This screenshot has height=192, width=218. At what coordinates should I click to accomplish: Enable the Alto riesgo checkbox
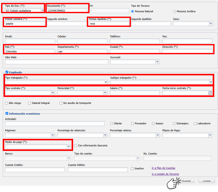pyautogui.click(x=6, y=103)
